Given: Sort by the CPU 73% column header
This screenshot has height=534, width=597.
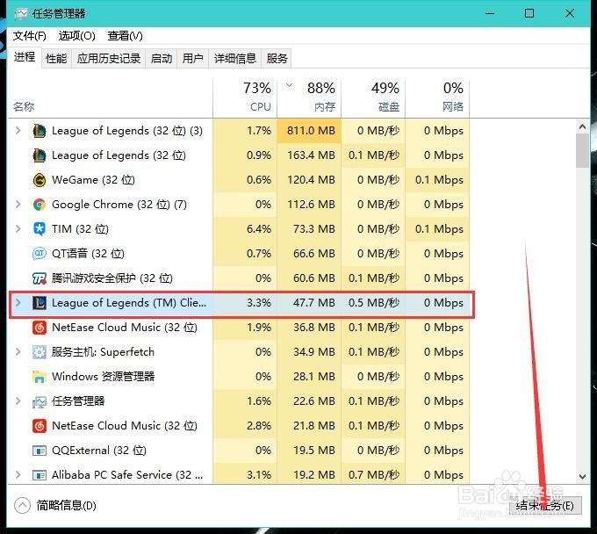Looking at the screenshot, I should [245, 98].
